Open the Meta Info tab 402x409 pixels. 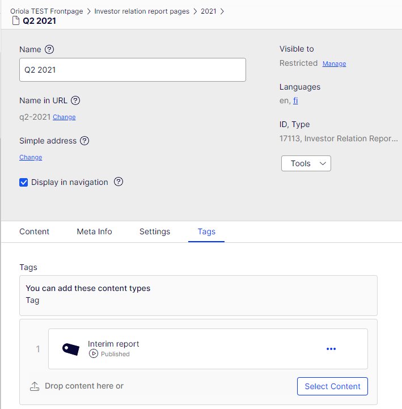click(94, 231)
